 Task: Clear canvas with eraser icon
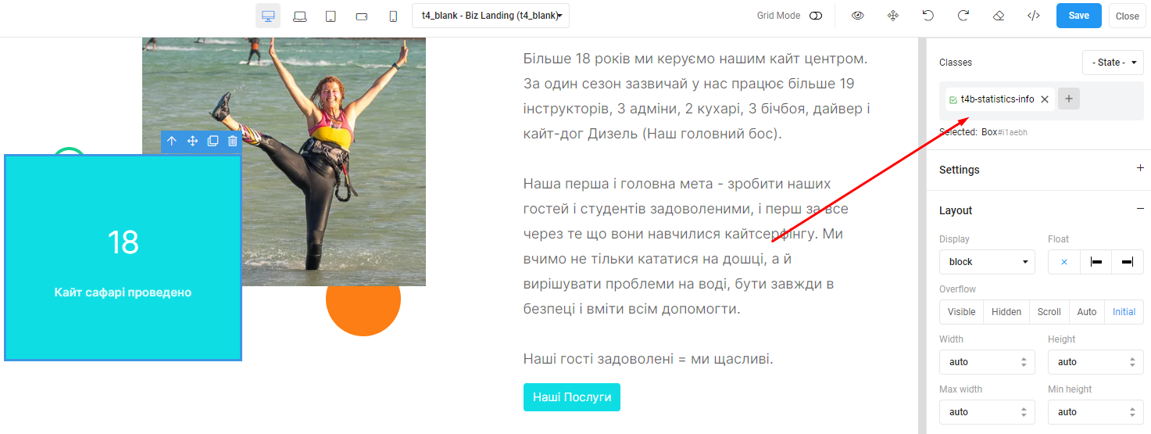(998, 16)
